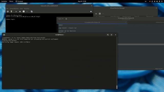Screen dimensions: 164x92
Task: Pause the virtual machine in viewer toolbar
Action: click(x=20, y=11)
